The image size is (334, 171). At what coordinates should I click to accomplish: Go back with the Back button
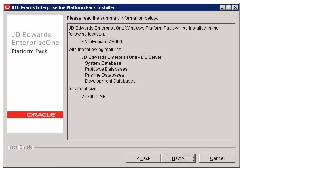click(x=143, y=158)
